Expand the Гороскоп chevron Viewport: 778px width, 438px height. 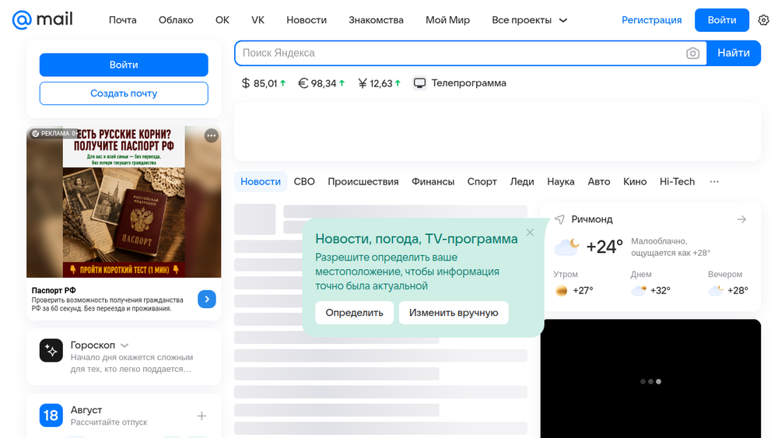(124, 345)
